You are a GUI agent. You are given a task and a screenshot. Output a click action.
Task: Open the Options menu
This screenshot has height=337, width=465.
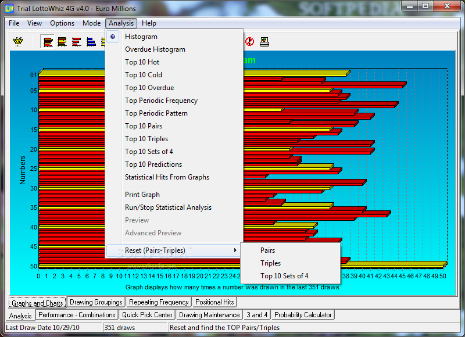[62, 23]
